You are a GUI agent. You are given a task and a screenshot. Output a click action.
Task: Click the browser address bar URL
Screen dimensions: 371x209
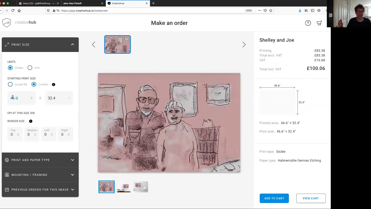pos(85,10)
